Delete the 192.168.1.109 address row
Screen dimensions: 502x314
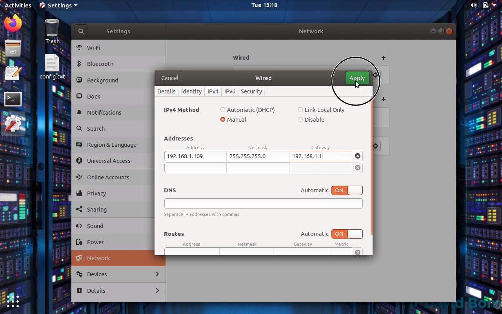(357, 156)
